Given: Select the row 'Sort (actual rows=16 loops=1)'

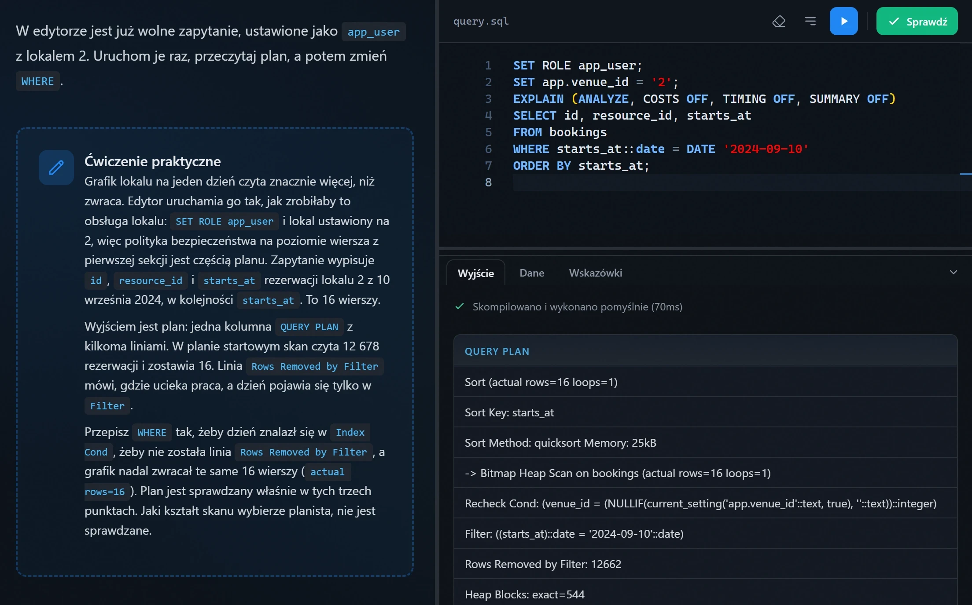Looking at the screenshot, I should (x=705, y=382).
